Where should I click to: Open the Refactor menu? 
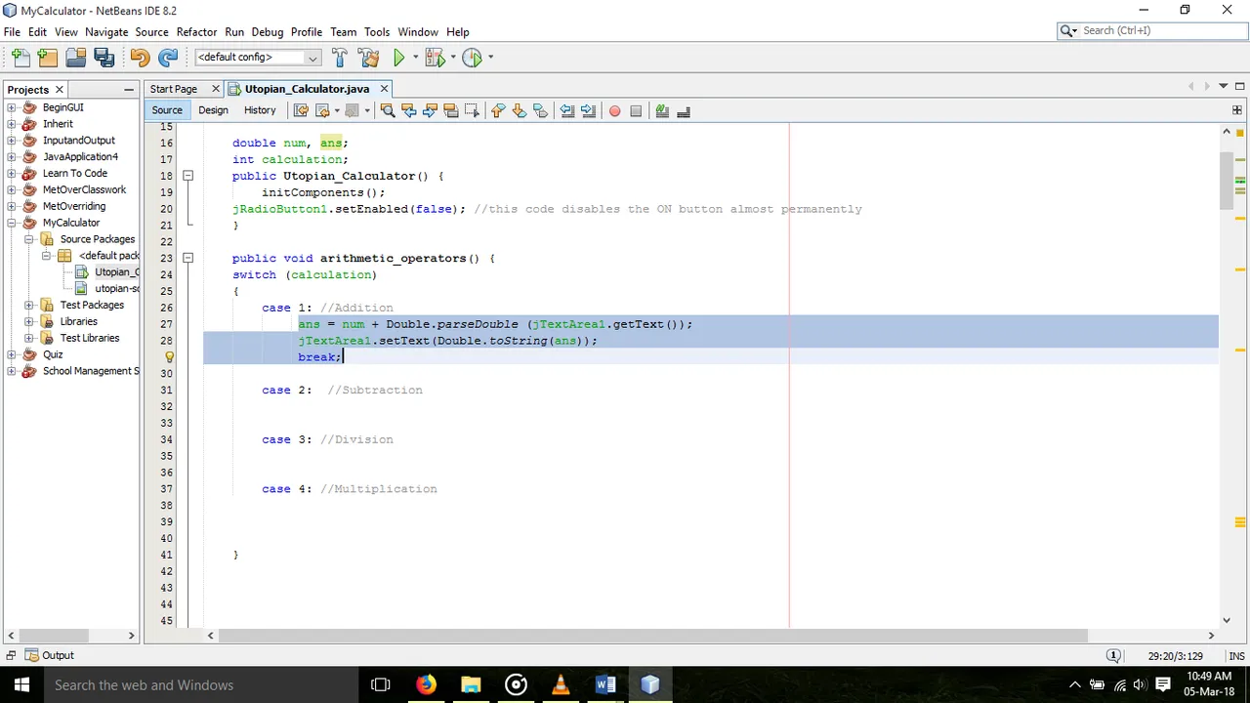(196, 31)
